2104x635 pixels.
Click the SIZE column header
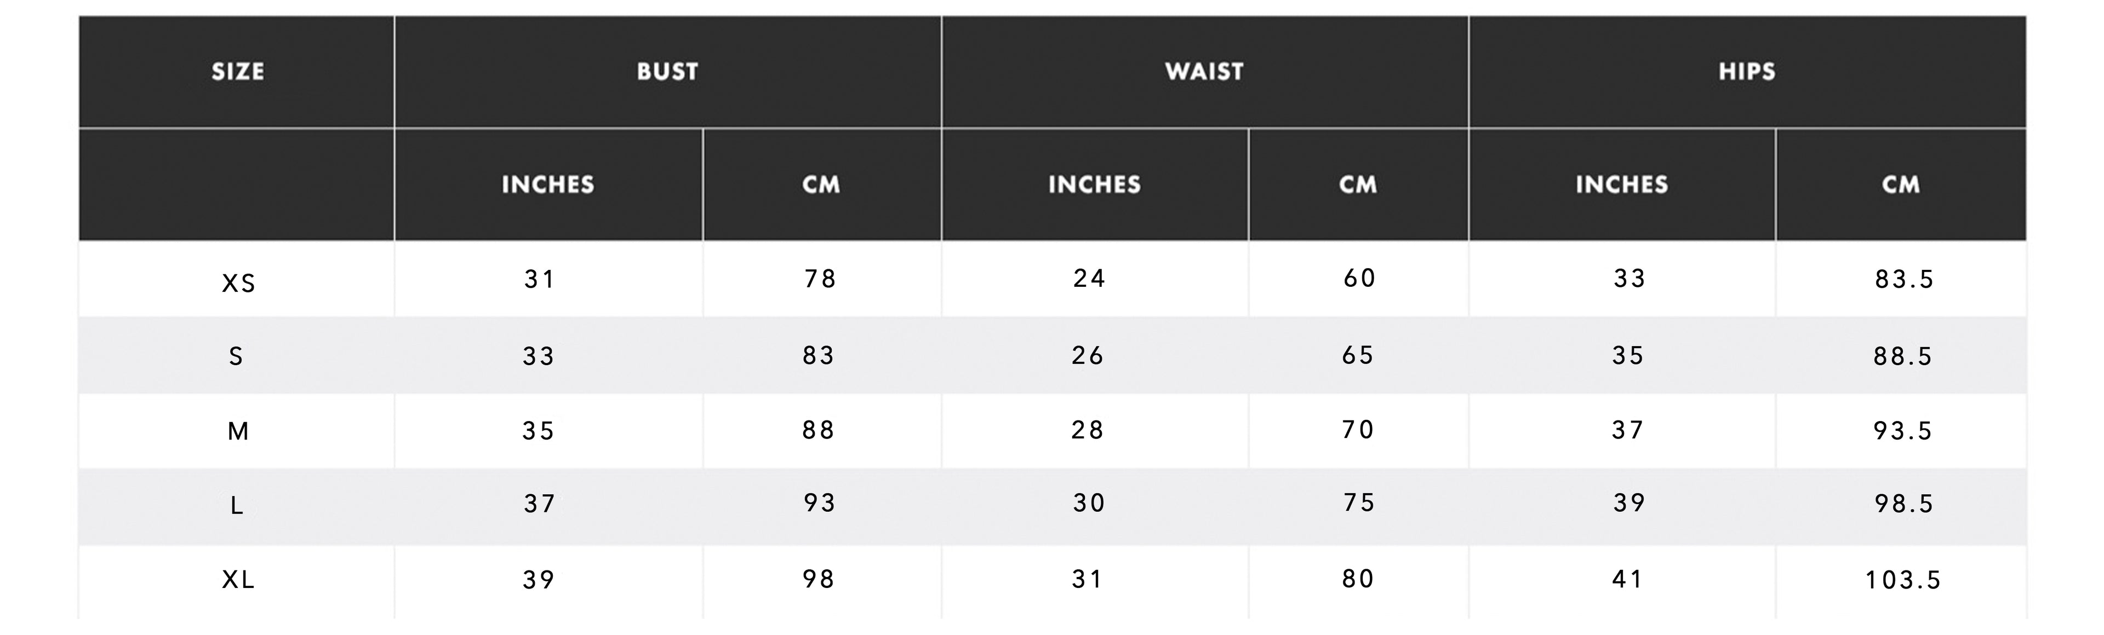(238, 72)
